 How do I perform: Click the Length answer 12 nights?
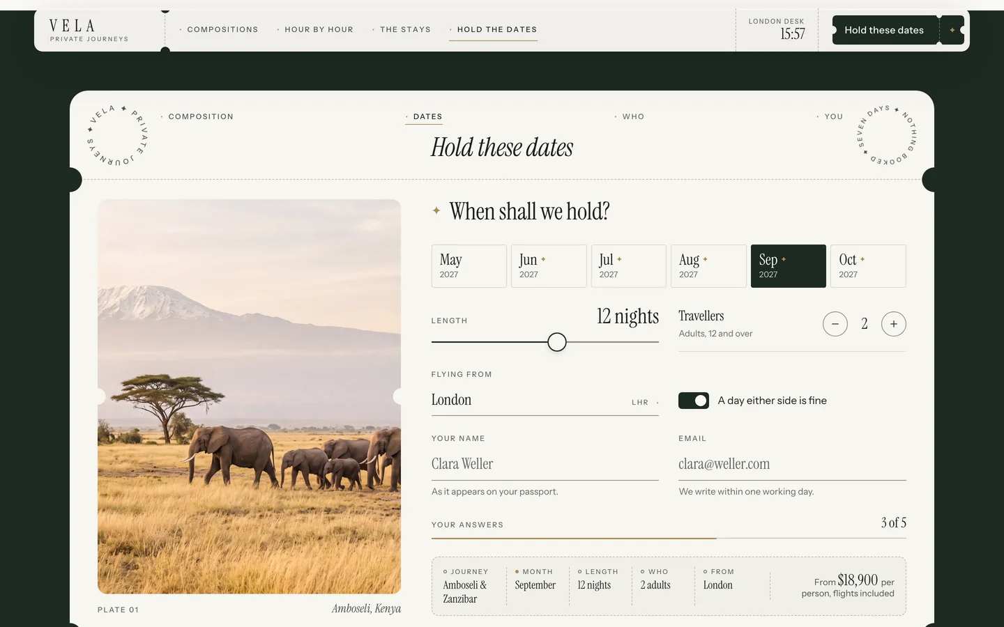click(x=598, y=579)
